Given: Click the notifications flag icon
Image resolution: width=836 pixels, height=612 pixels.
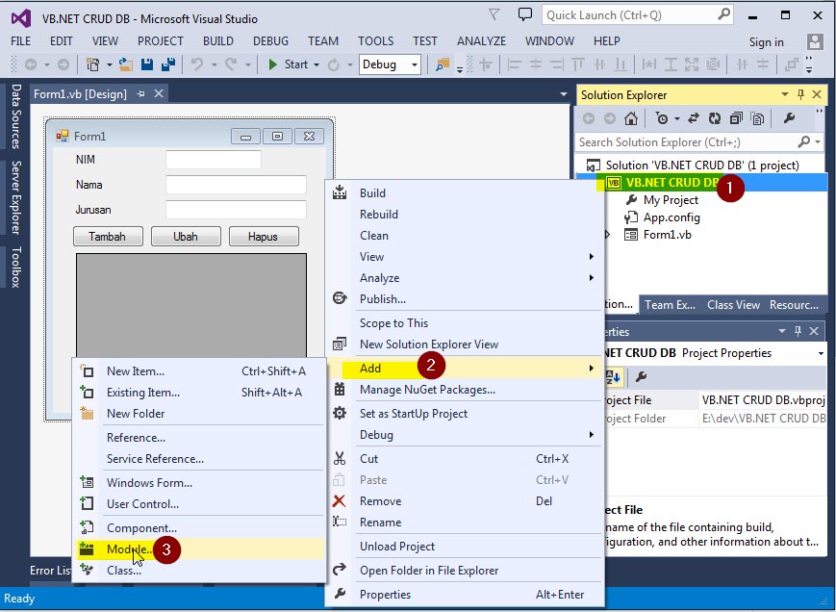Looking at the screenshot, I should 494,14.
